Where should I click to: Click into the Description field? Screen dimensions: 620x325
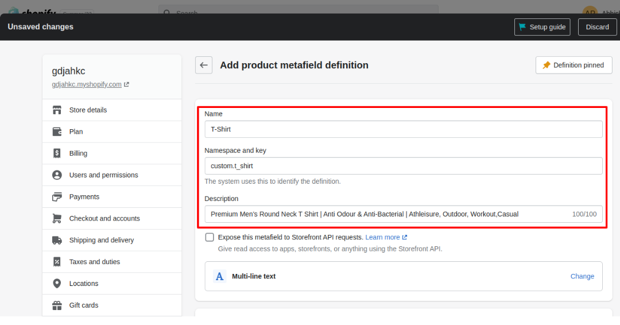point(404,214)
